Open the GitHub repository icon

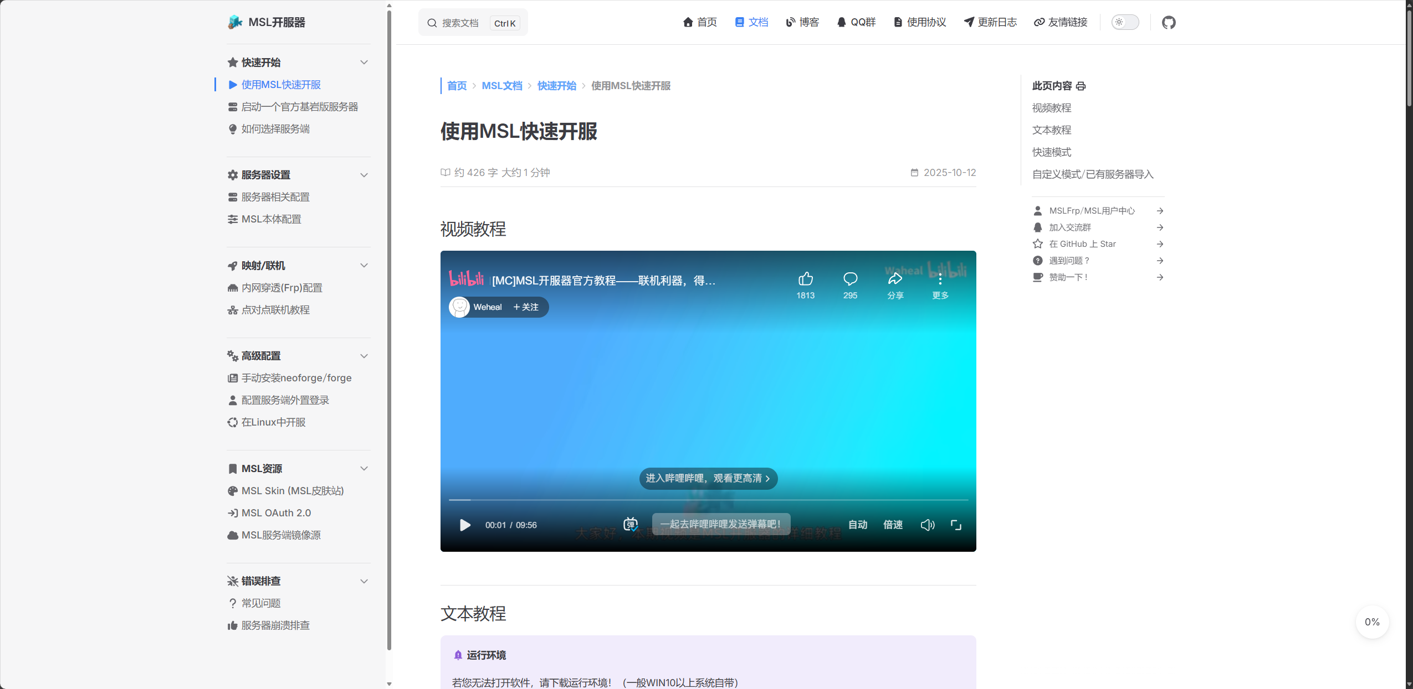1169,23
